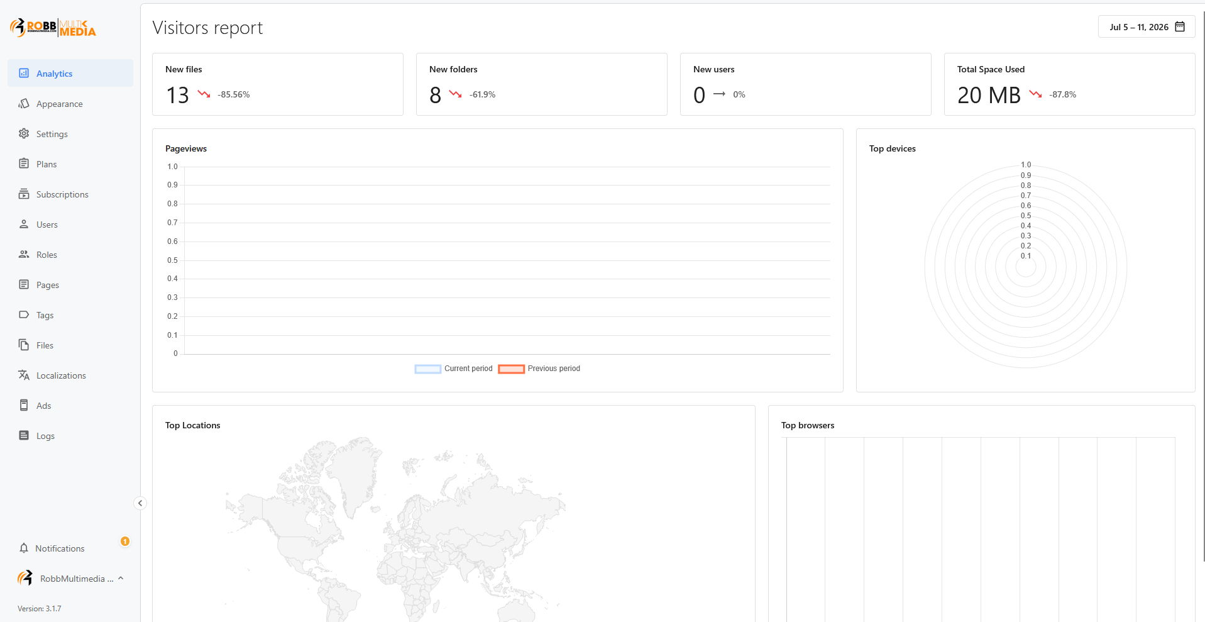
Task: Click the world map in Top Locations
Action: (396, 528)
